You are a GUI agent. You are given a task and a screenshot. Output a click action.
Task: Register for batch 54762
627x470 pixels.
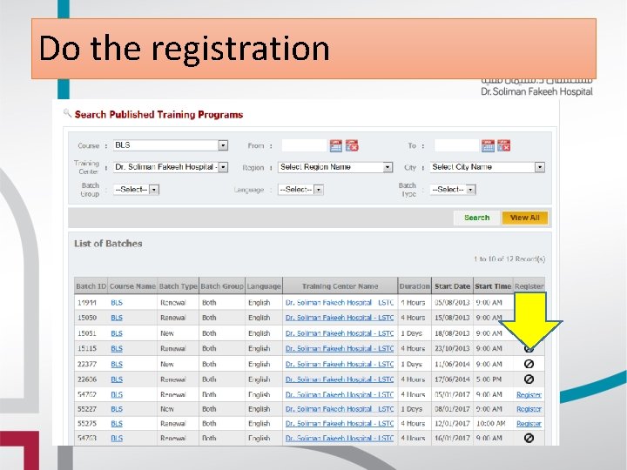coord(529,394)
